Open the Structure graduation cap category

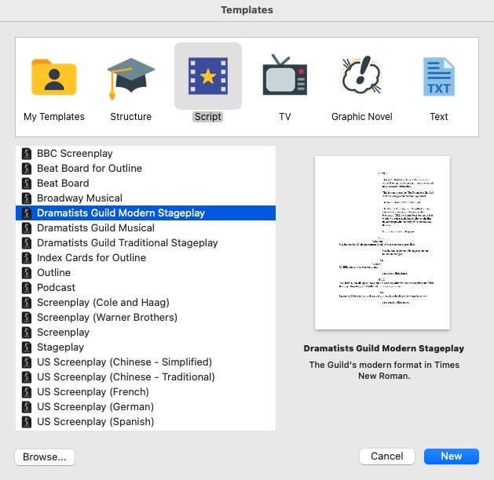(x=130, y=77)
